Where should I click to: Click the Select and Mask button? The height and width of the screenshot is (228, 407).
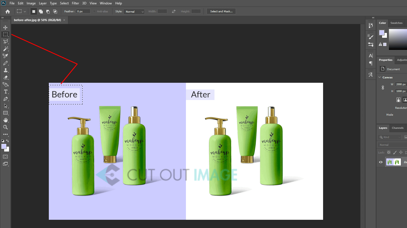coord(221,11)
